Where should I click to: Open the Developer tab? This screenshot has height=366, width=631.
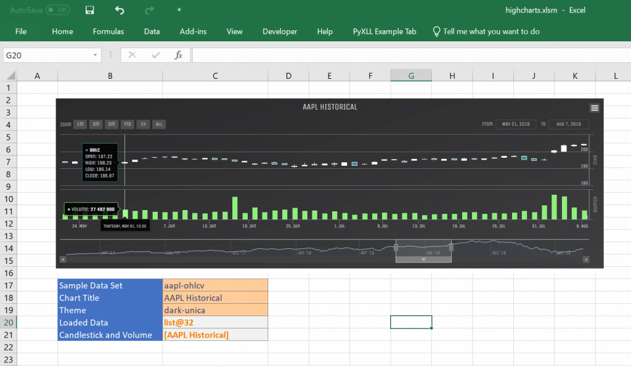point(280,31)
